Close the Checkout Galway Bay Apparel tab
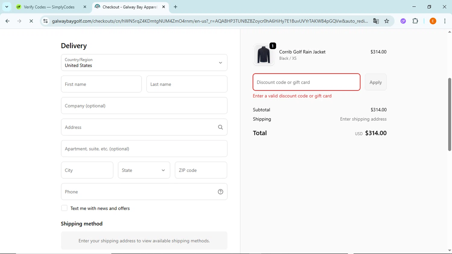Image resolution: width=452 pixels, height=254 pixels. coord(164,7)
